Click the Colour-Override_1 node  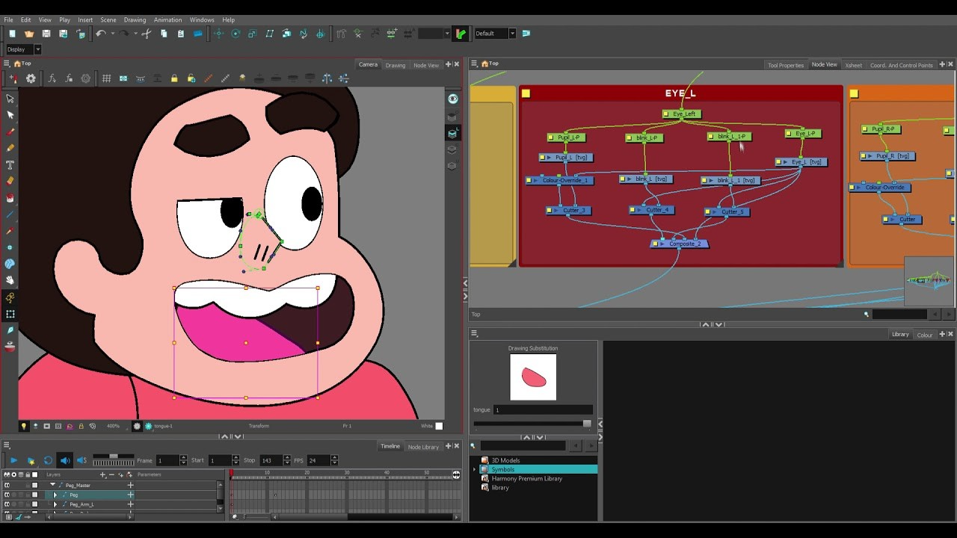[x=561, y=180]
